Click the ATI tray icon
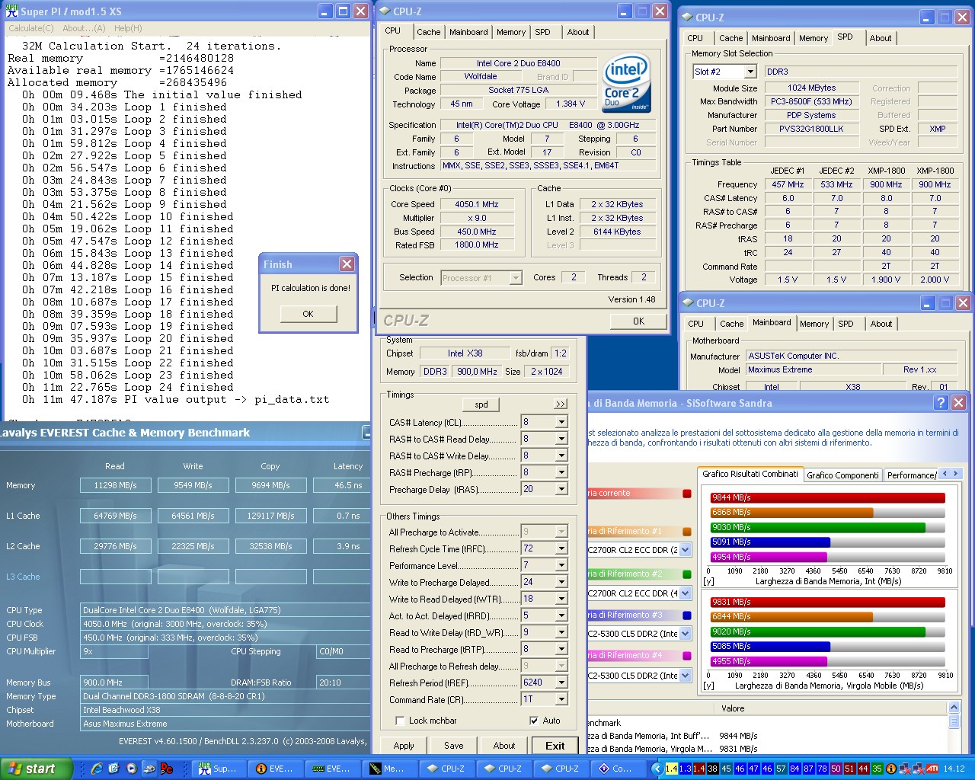 (932, 769)
